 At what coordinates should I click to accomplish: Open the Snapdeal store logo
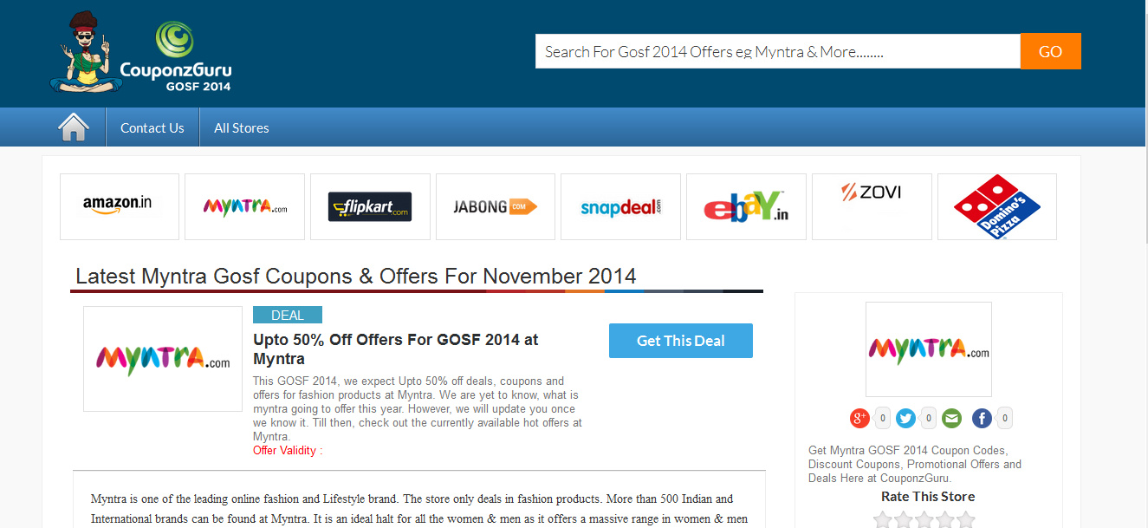point(620,206)
